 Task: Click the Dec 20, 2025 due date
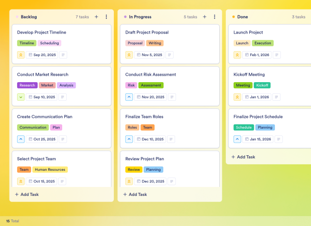pyautogui.click(x=150, y=181)
